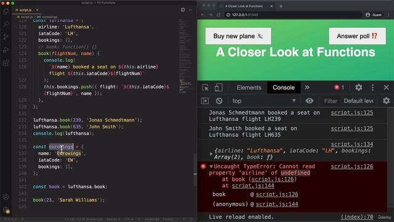This screenshot has height=222, width=394.
Task: Activate the DevTools inspect element tool
Action: pyautogui.click(x=205, y=88)
